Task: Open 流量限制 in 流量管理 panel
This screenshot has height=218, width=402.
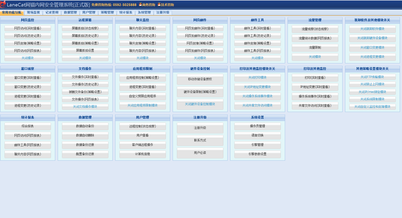Action: 315,48
